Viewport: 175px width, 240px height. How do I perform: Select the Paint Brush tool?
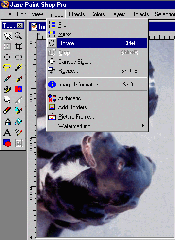click(18, 79)
